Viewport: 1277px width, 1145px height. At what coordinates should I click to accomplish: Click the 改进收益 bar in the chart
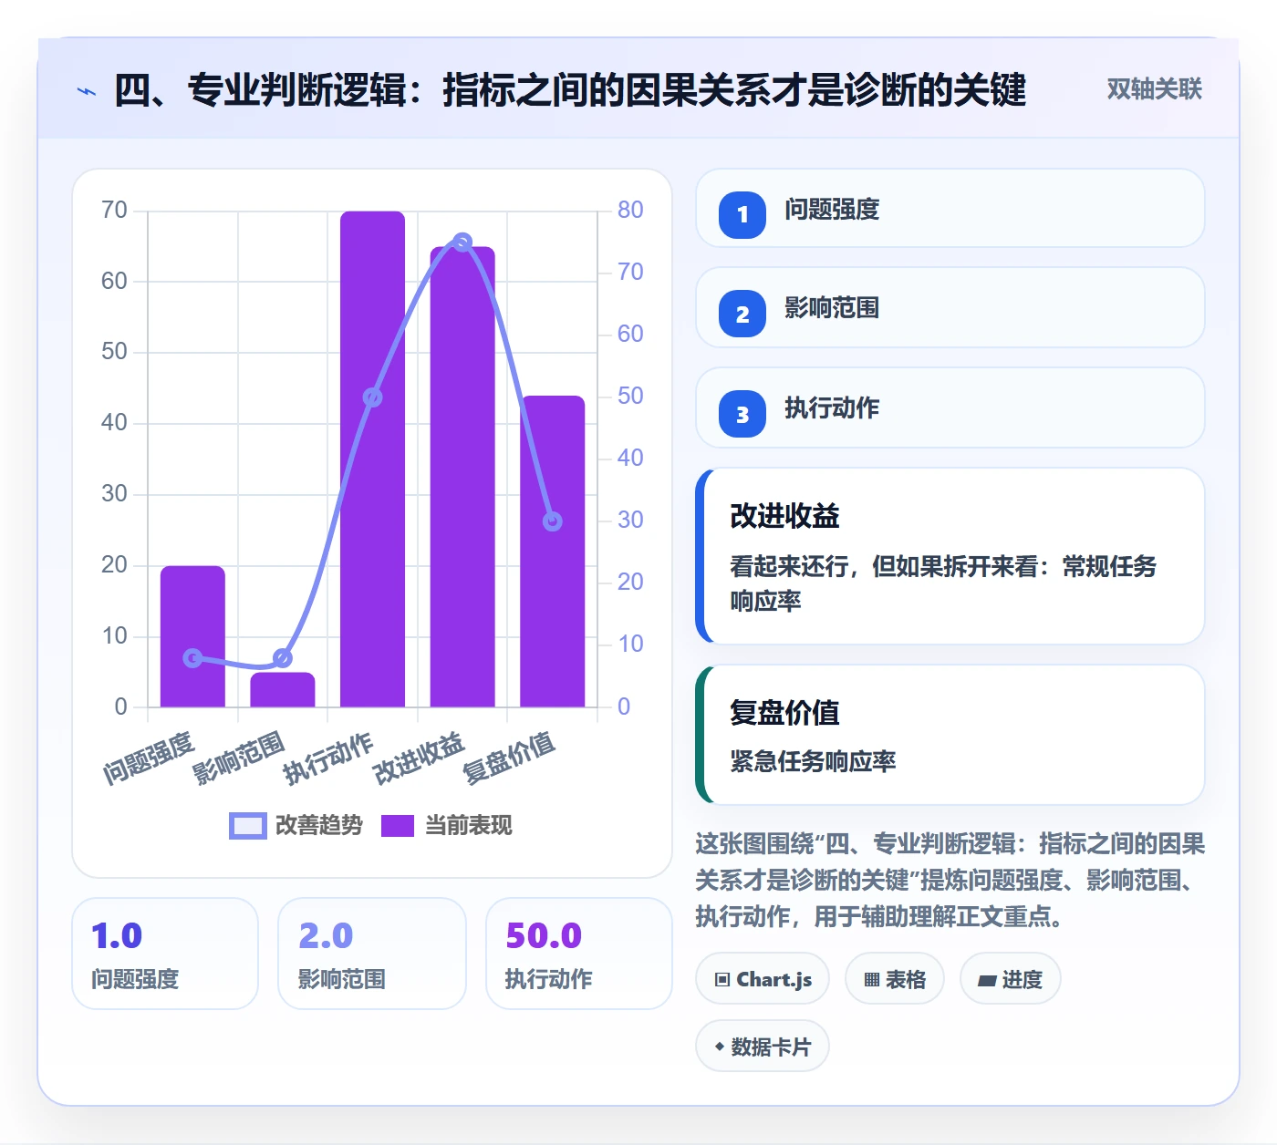[462, 477]
